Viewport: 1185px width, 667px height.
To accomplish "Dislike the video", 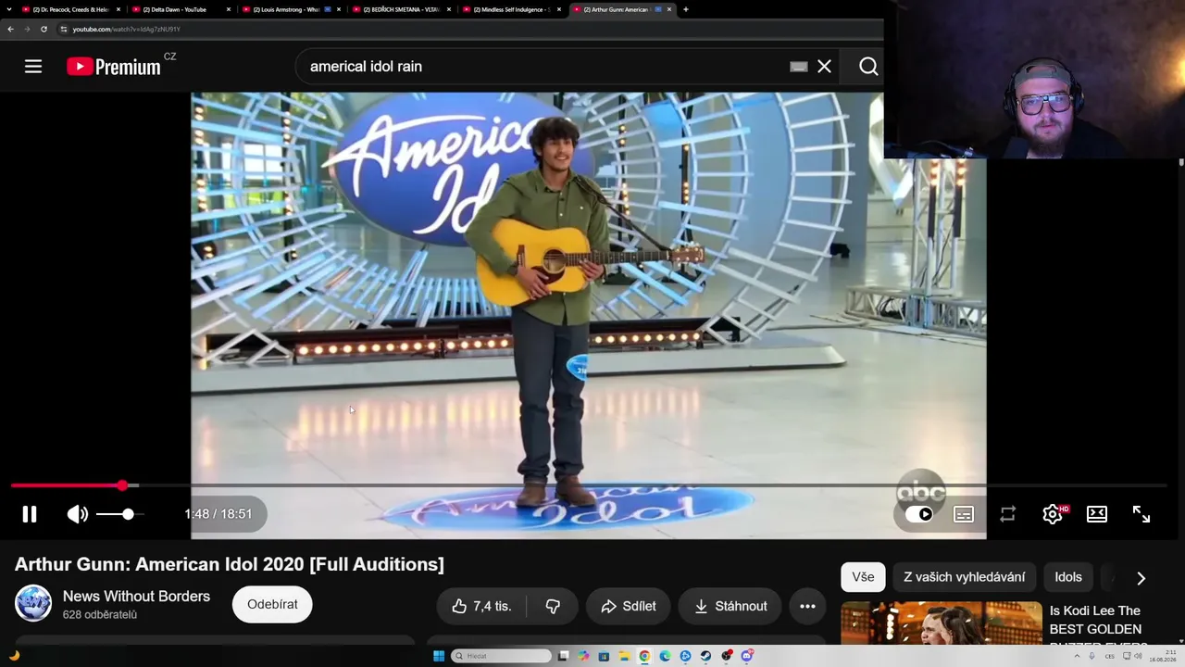I will click(553, 606).
